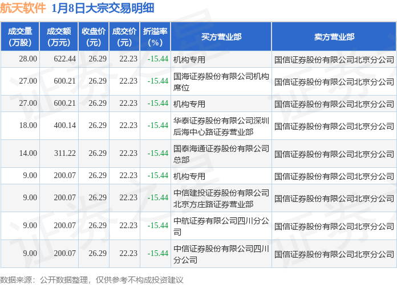
Task: Click the 成交价(元) column header
Action: [124, 36]
